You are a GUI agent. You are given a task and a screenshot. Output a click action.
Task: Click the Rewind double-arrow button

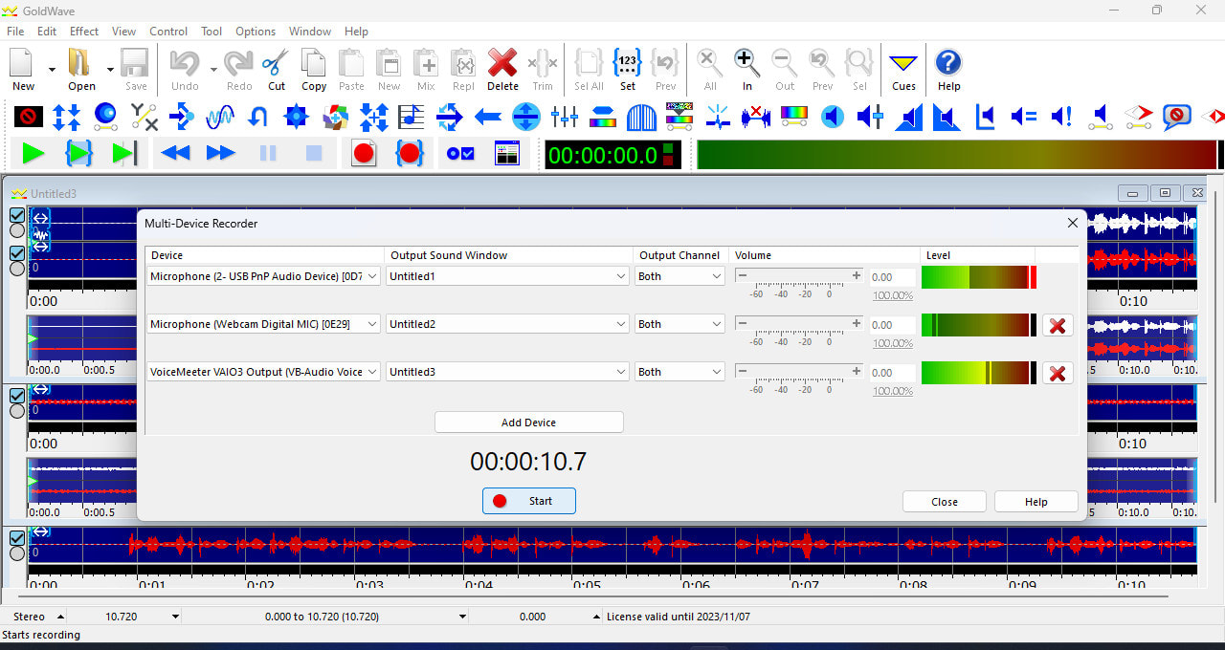coord(175,153)
